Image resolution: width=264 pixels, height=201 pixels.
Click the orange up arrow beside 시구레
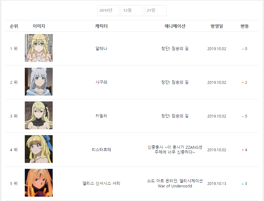pyautogui.click(x=243, y=83)
